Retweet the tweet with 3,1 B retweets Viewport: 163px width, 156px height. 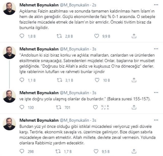point(59,80)
